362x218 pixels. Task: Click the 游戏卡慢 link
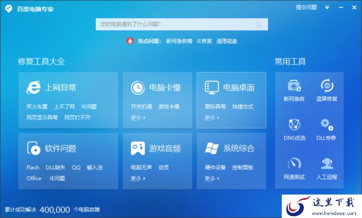[x=169, y=107]
